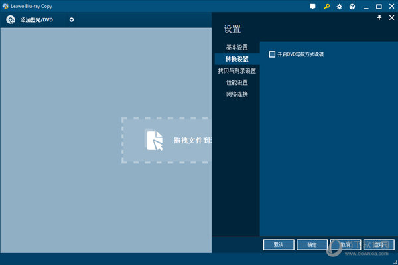Viewport: 398px width, 265px height.
Task: Open the 拷贝与刻录设置 tab
Action: pos(237,71)
